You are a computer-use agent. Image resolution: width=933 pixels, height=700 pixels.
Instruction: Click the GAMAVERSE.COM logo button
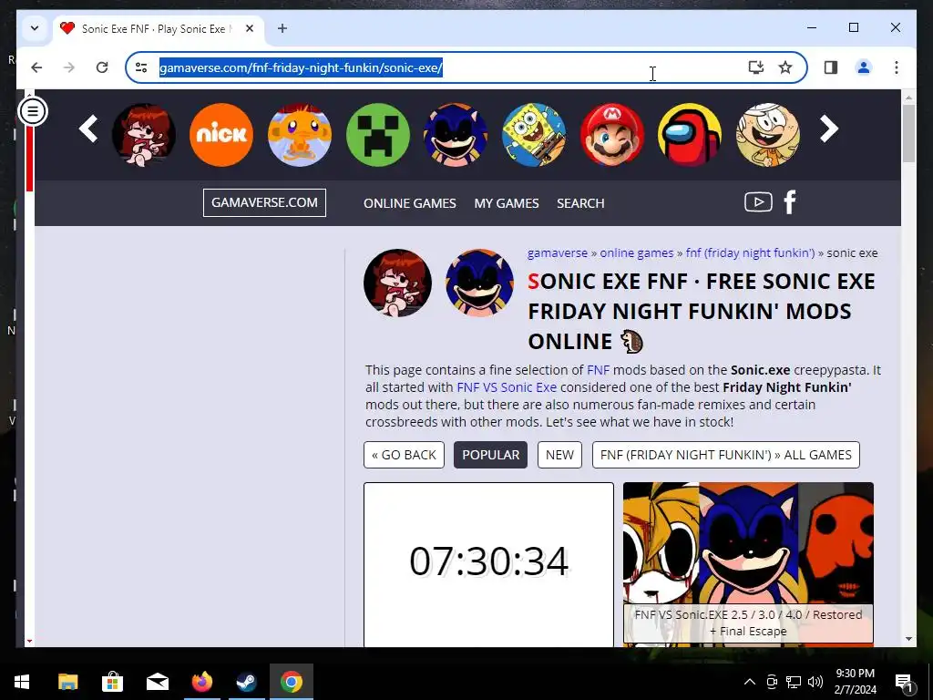pos(264,202)
